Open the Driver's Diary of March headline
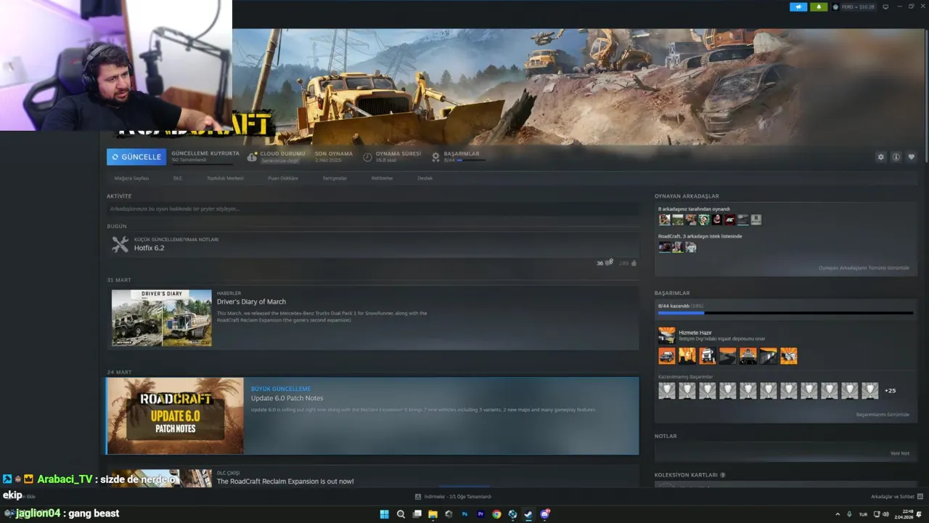Screen dimensions: 929x523 (x=251, y=301)
